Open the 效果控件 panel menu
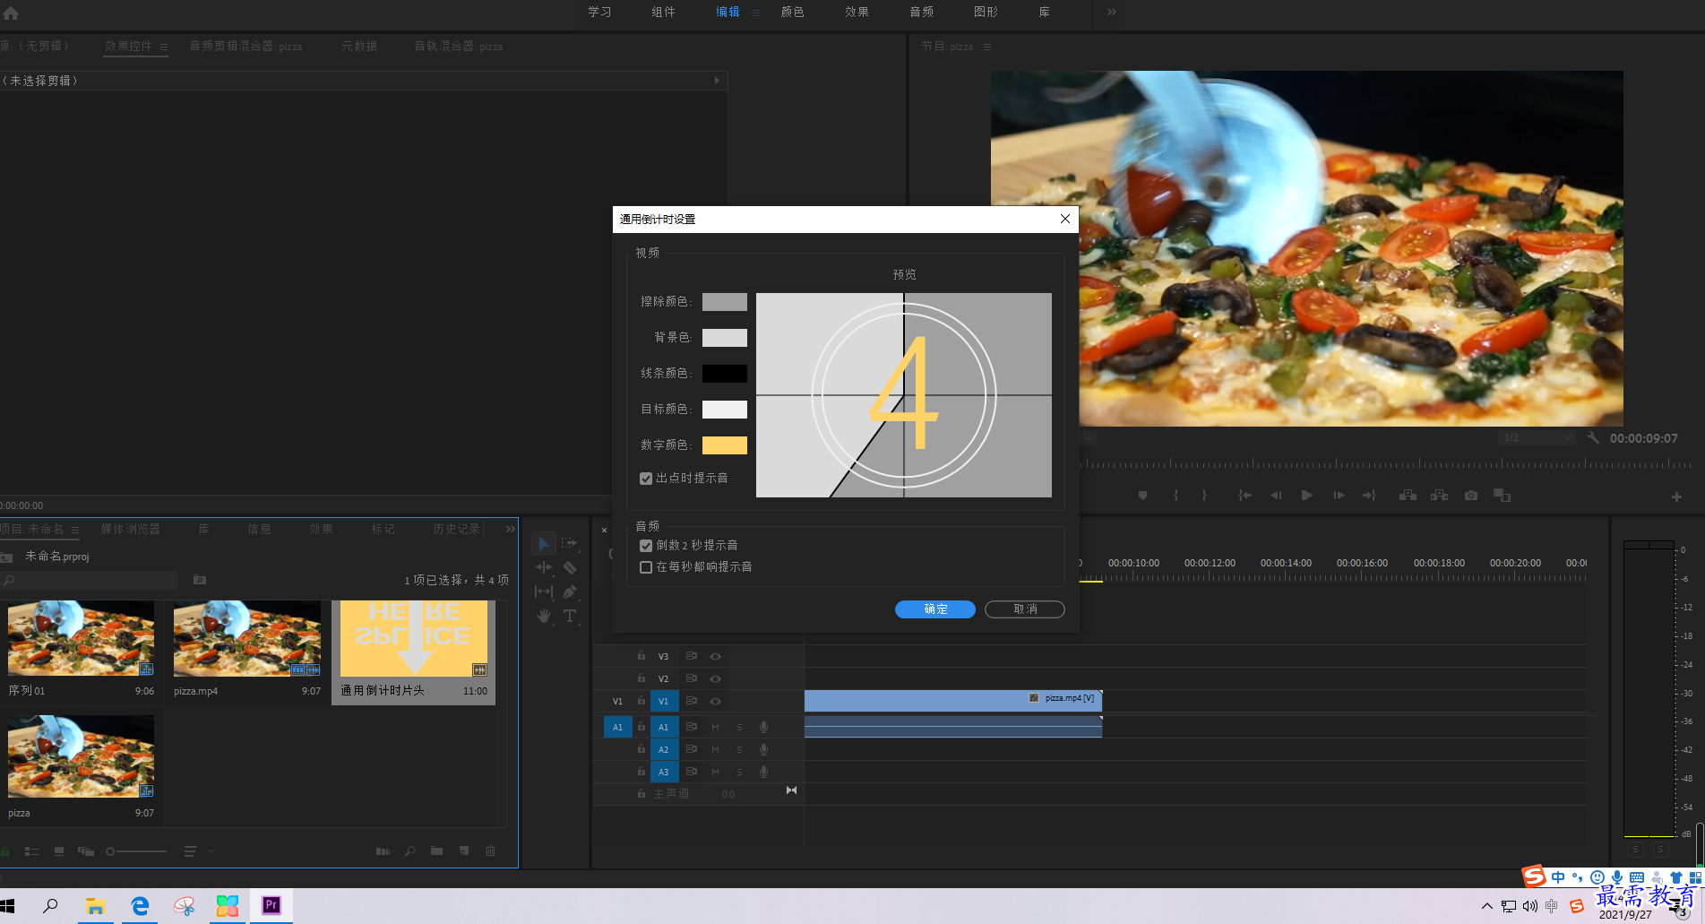 click(164, 47)
